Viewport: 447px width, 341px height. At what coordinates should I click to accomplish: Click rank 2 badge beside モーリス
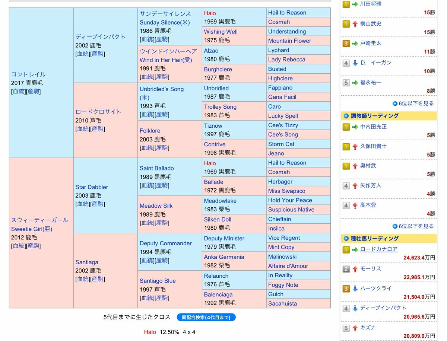(x=346, y=269)
